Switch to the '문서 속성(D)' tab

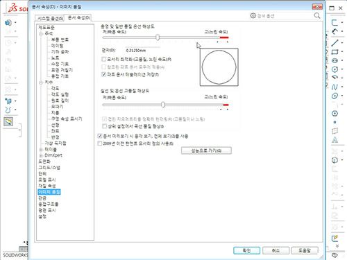click(78, 17)
